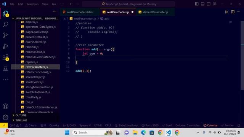The height and width of the screenshot is (137, 244).
Task: Open stringManipluation.js file
Action: tap(39, 87)
